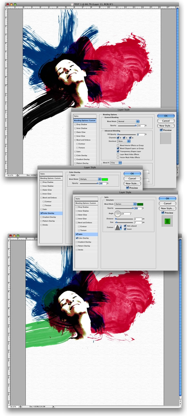Expand the Darken blend mode dropdown in Satin

coord(126,204)
